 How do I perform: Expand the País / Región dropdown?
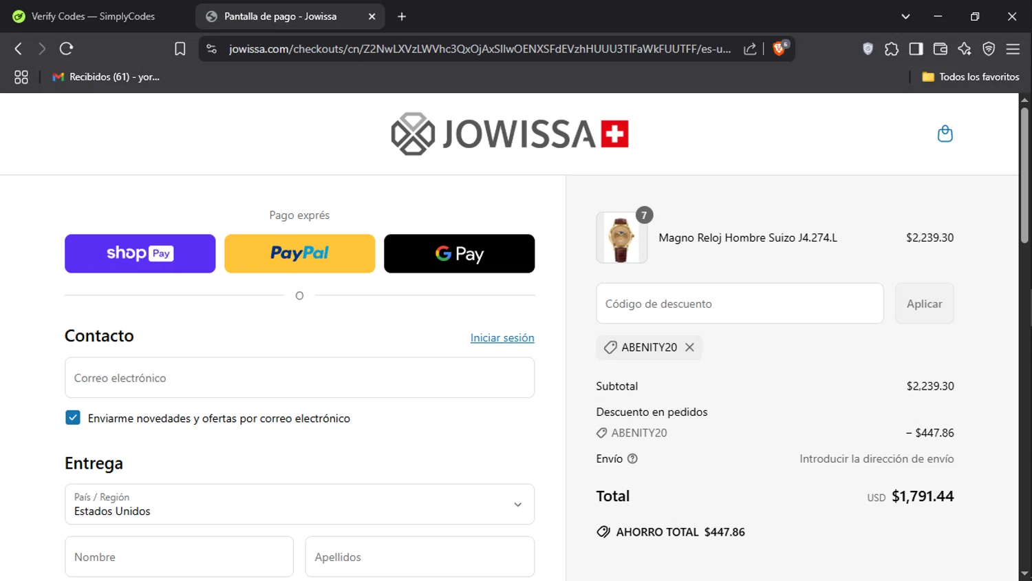point(299,504)
